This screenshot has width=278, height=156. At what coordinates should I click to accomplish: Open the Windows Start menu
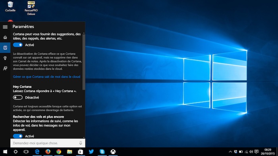pos(5,152)
